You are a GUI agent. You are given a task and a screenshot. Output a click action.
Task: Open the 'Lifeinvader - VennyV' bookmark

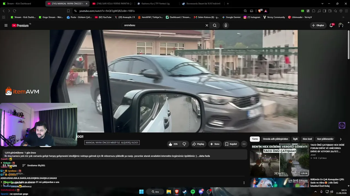click(300, 17)
